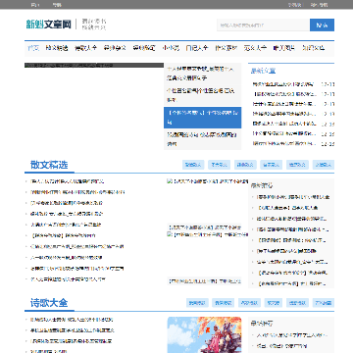Select the blue highlighted carousel slide title

click(203, 118)
